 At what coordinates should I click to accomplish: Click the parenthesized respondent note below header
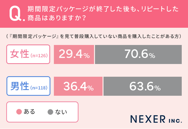93,37
